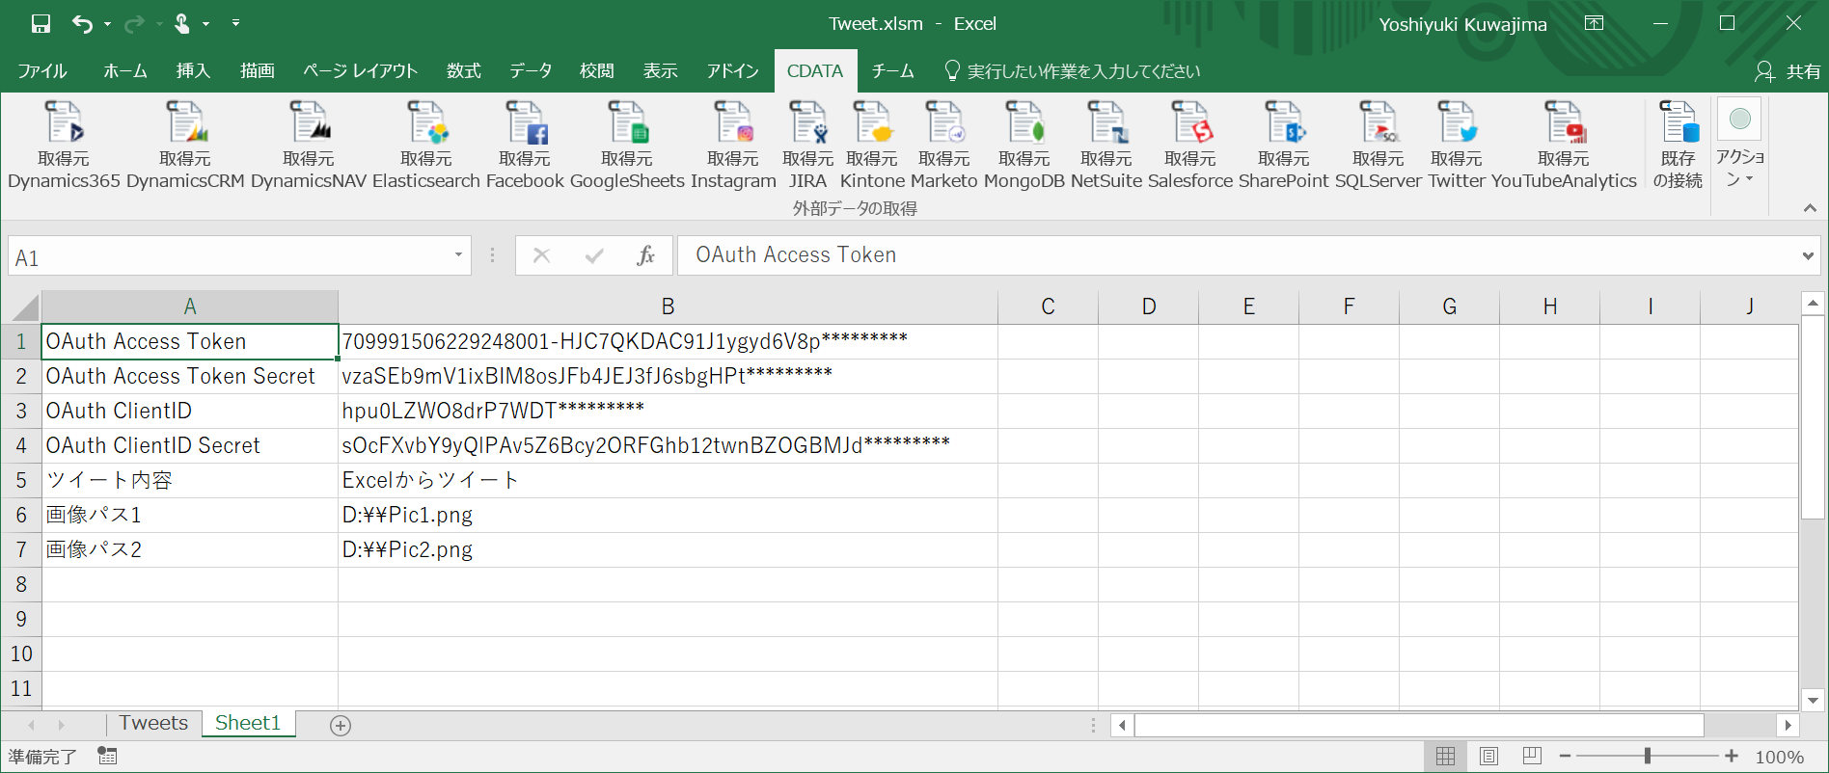The image size is (1829, 773).
Task: Select the ツイート内容 cell
Action: (190, 480)
